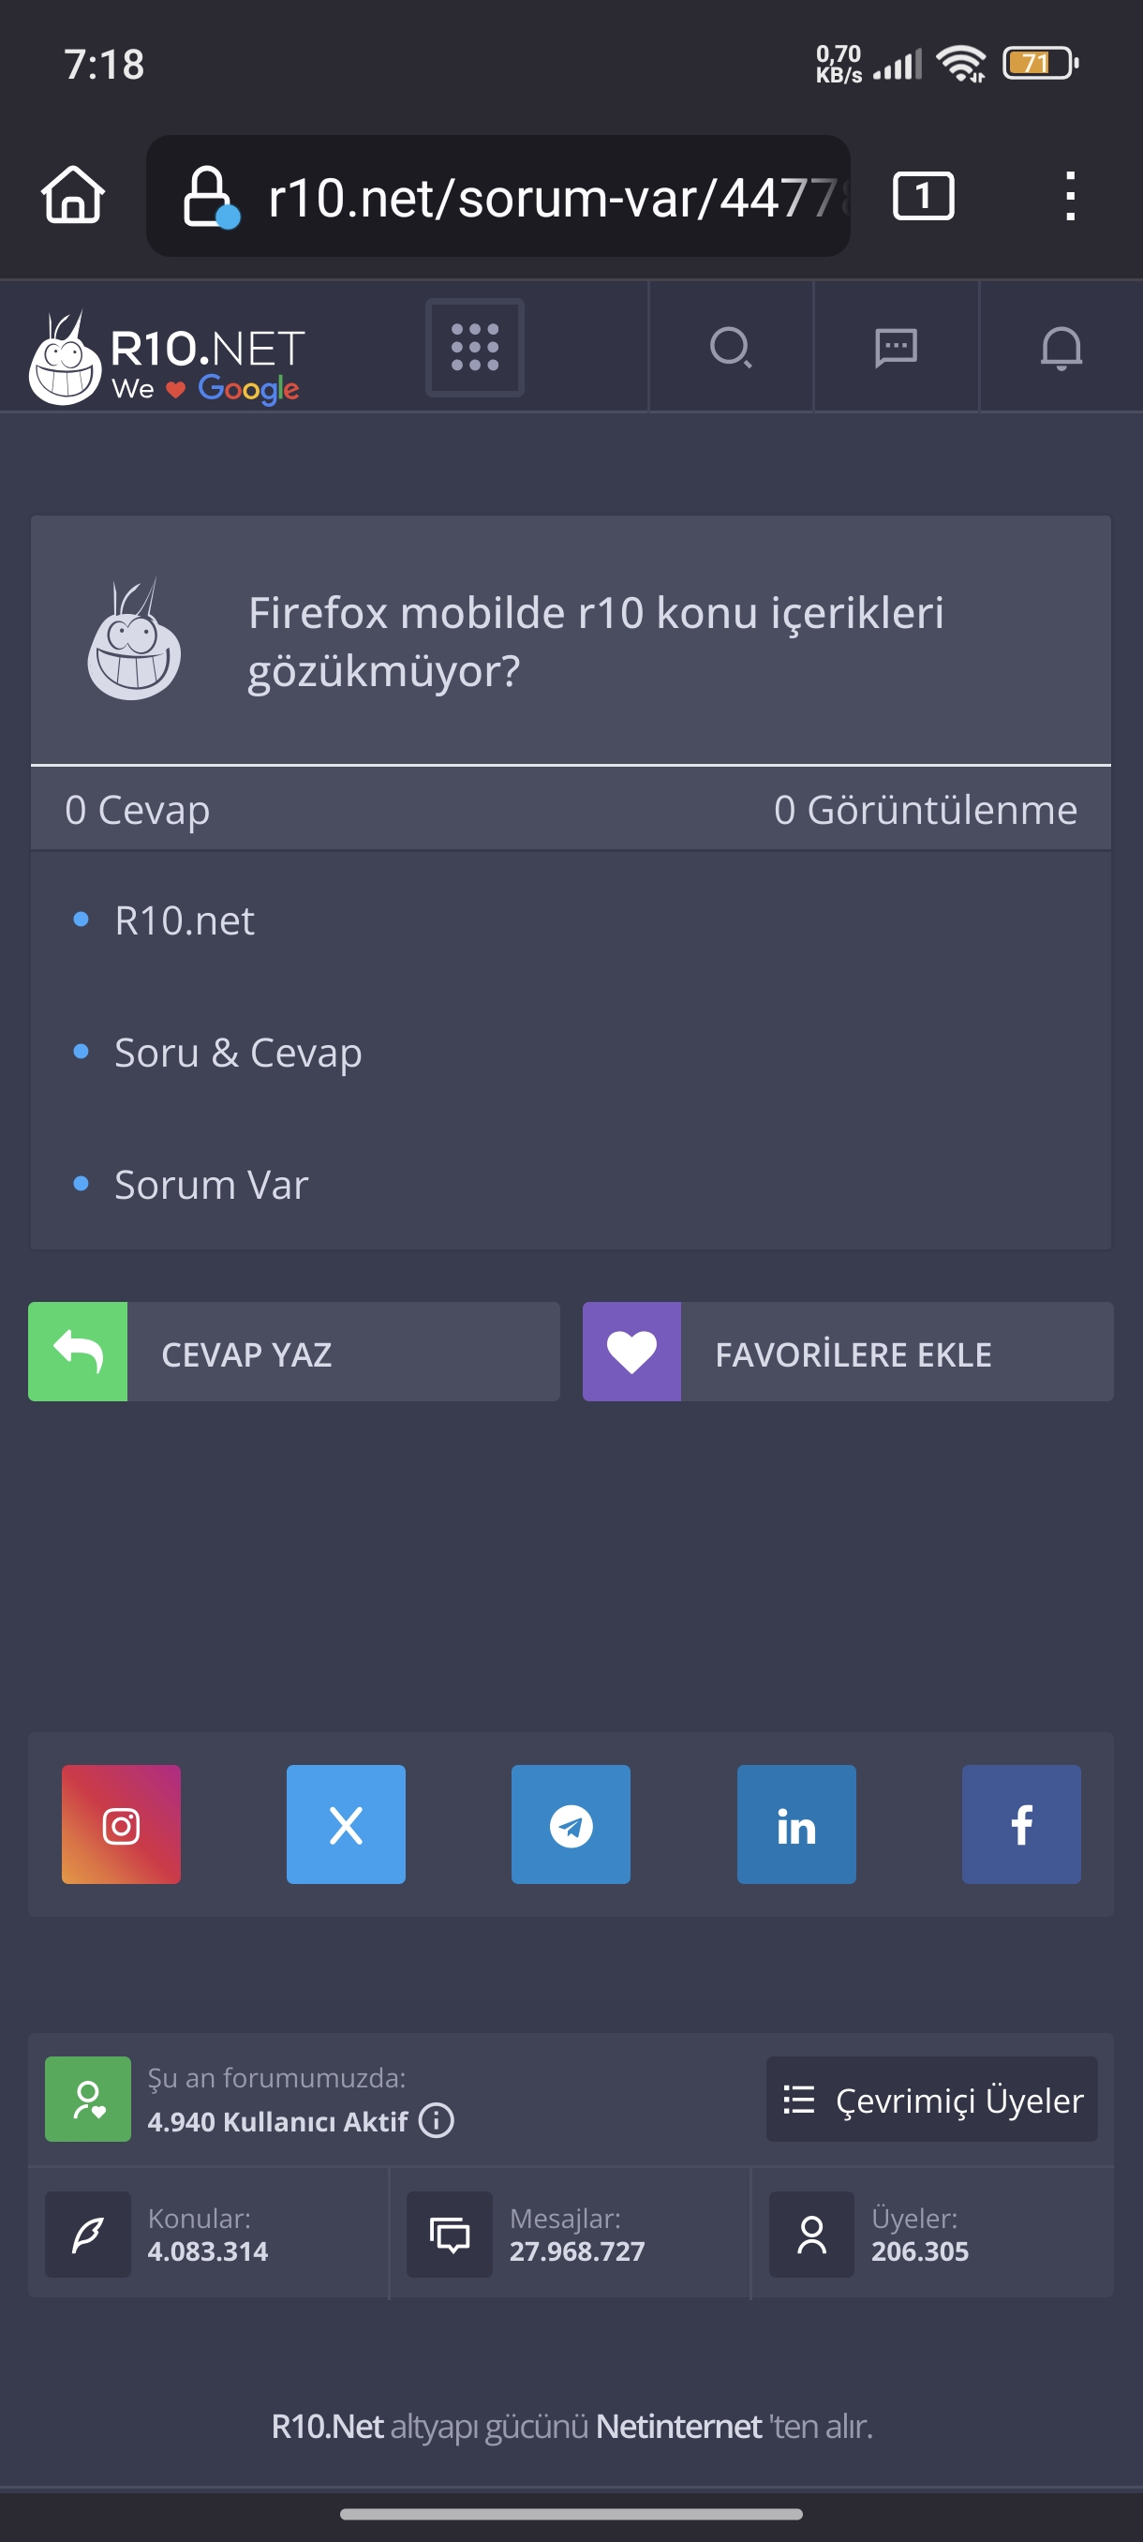This screenshot has height=2542, width=1143.
Task: Open the notifications bell icon
Action: (1061, 348)
